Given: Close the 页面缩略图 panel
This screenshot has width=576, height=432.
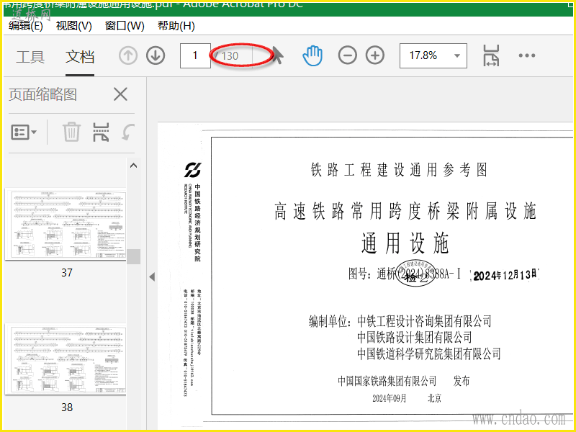Looking at the screenshot, I should point(120,94).
